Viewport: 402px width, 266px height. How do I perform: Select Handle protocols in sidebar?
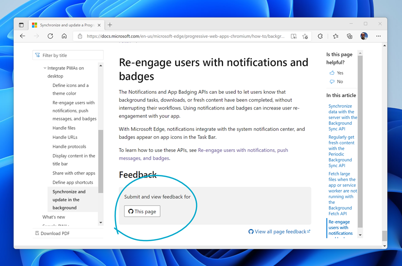coord(69,147)
